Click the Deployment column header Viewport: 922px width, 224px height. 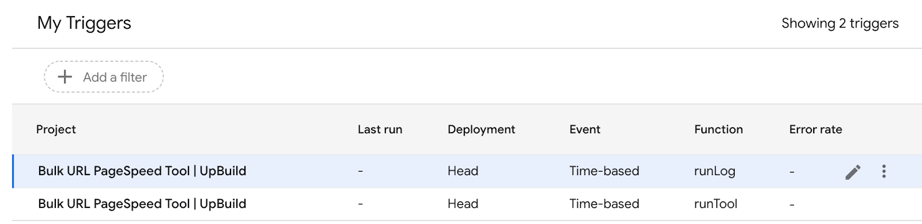pos(481,129)
